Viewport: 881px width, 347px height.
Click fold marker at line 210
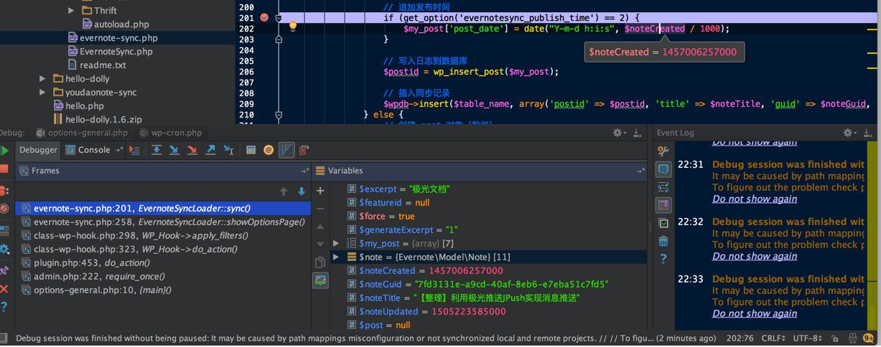point(279,115)
